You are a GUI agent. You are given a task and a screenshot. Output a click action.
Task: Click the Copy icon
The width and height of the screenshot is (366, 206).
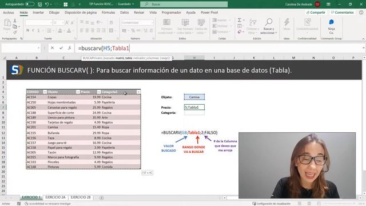pos(15,27)
